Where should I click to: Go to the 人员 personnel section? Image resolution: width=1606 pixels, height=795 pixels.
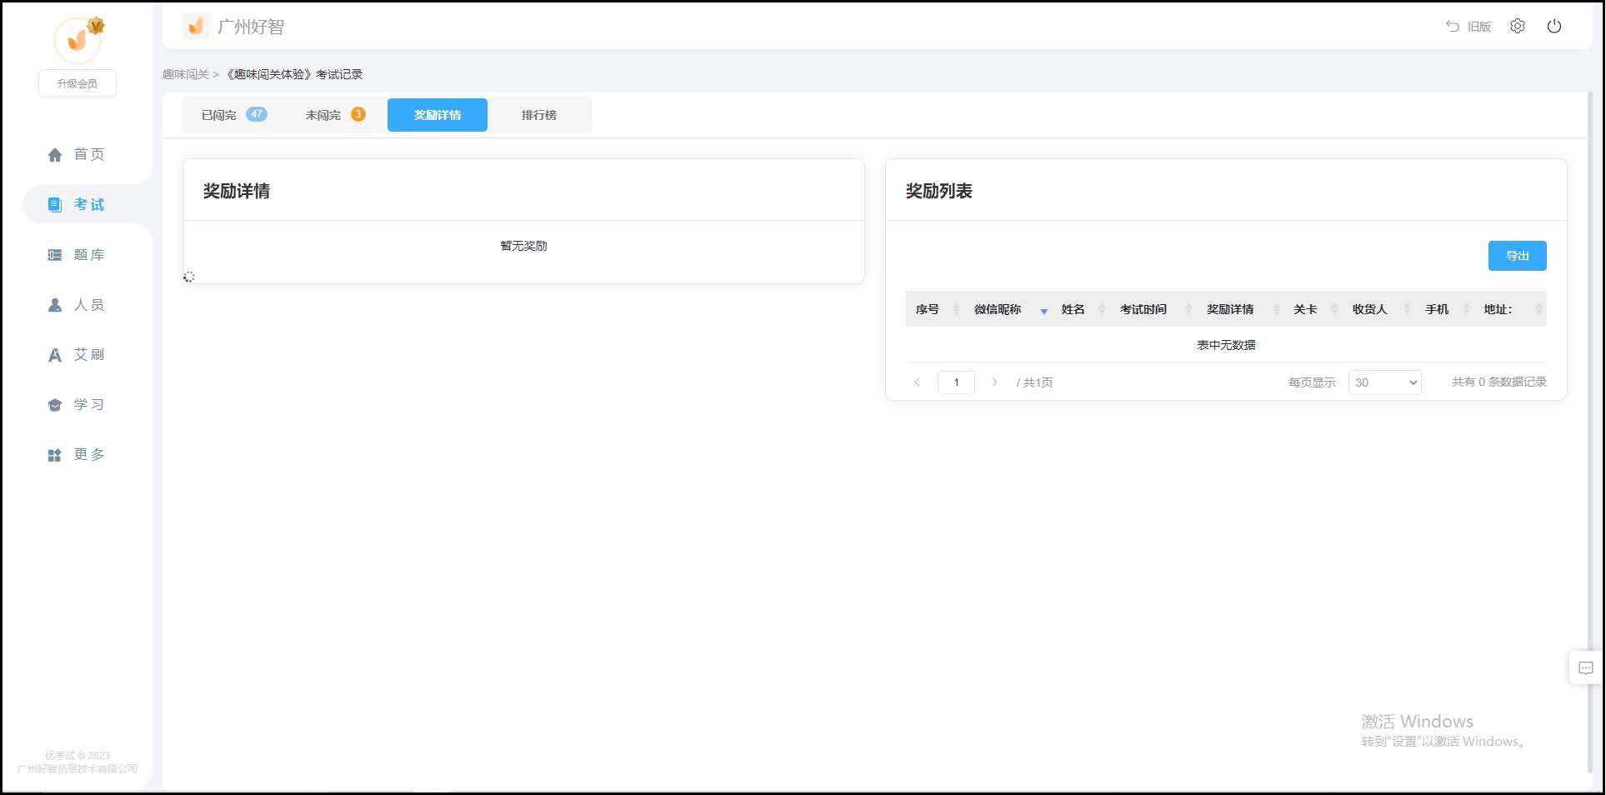[88, 304]
